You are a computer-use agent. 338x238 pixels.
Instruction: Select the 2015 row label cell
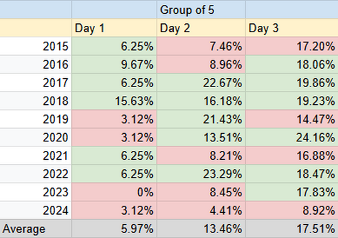pyautogui.click(x=35, y=46)
